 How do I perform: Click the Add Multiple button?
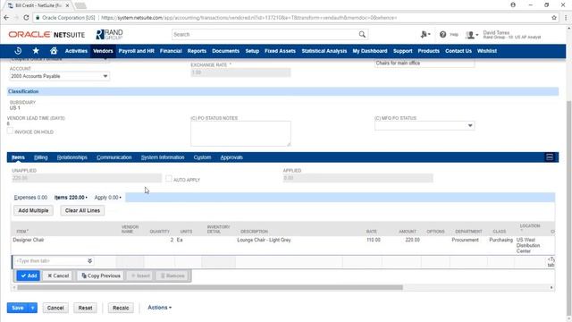[x=33, y=210]
